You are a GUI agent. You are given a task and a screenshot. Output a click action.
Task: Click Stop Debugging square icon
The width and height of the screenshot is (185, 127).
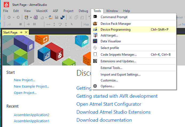coord(21,24)
